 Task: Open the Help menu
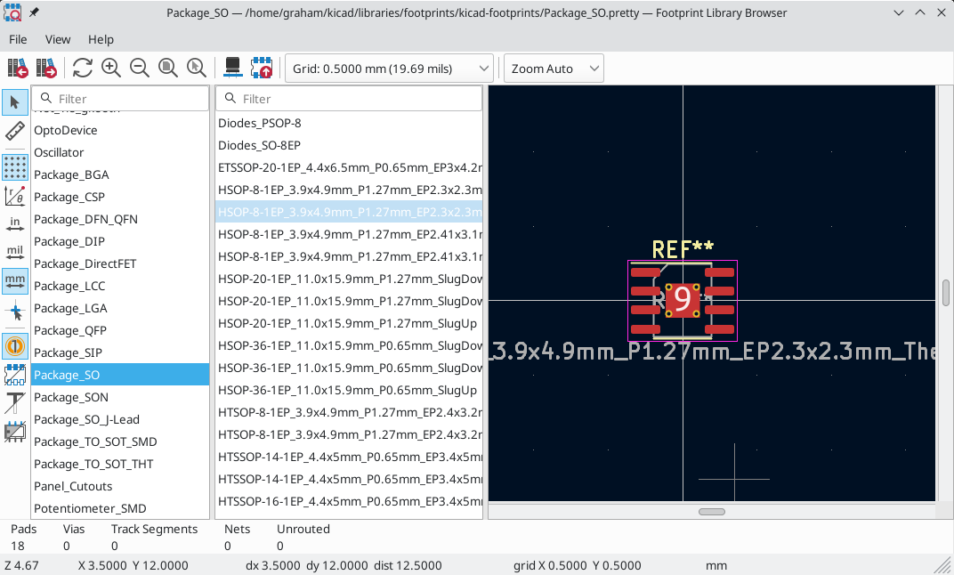101,39
